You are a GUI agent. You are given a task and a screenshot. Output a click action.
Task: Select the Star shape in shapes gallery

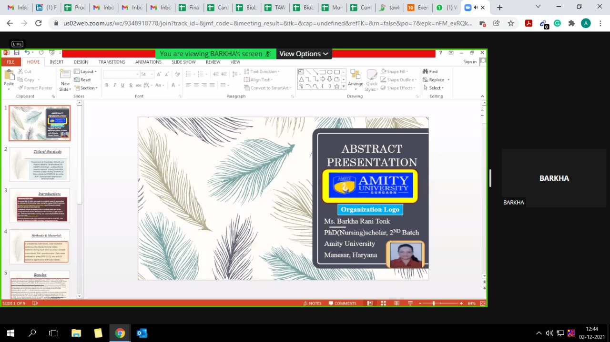337,87
